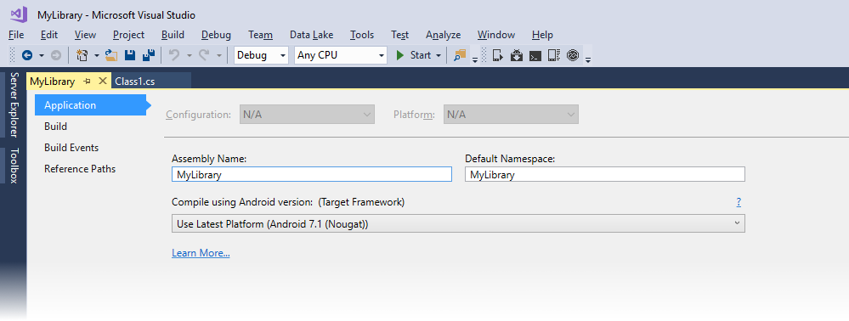
Task: Pin the MyLibrary tab with the pin icon
Action: (x=88, y=82)
